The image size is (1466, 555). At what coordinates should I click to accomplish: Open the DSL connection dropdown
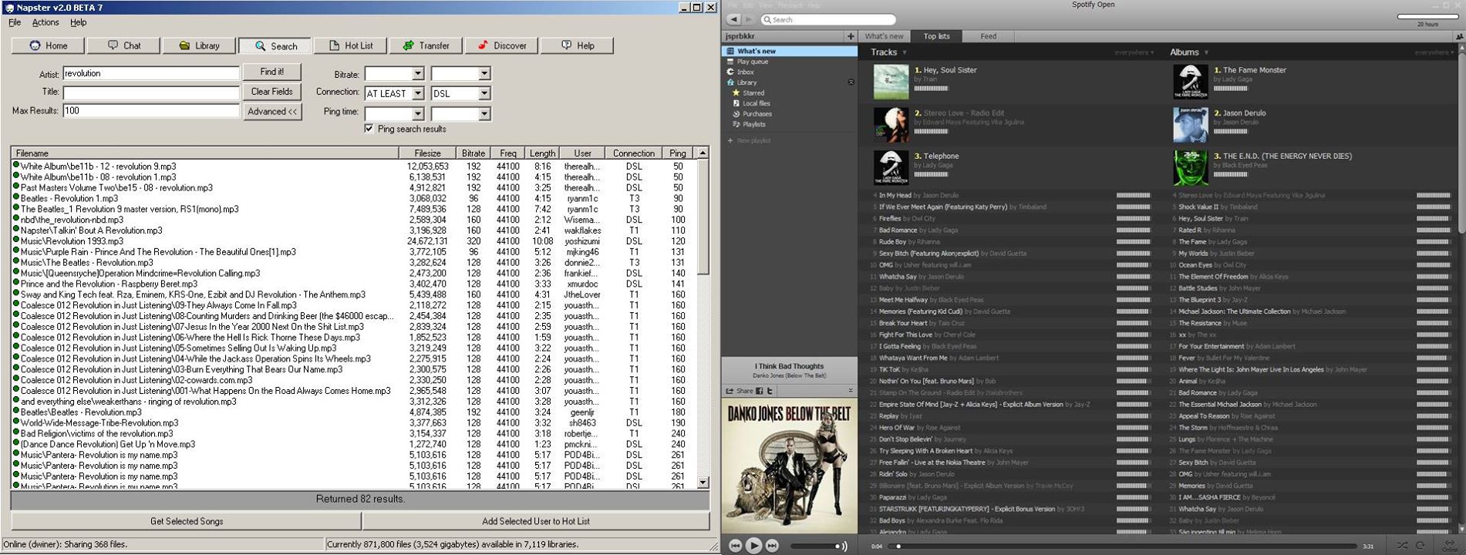click(460, 93)
